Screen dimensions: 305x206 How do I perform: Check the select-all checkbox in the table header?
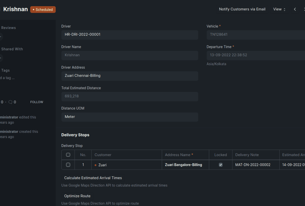68,154
